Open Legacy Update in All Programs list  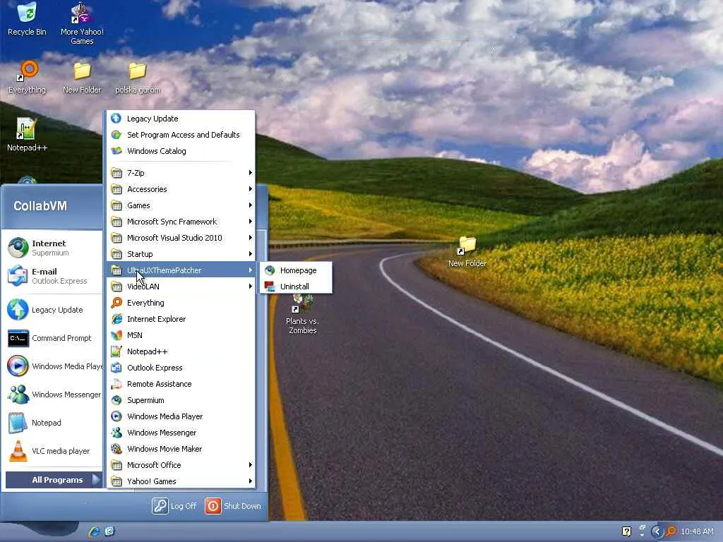pyautogui.click(x=181, y=119)
